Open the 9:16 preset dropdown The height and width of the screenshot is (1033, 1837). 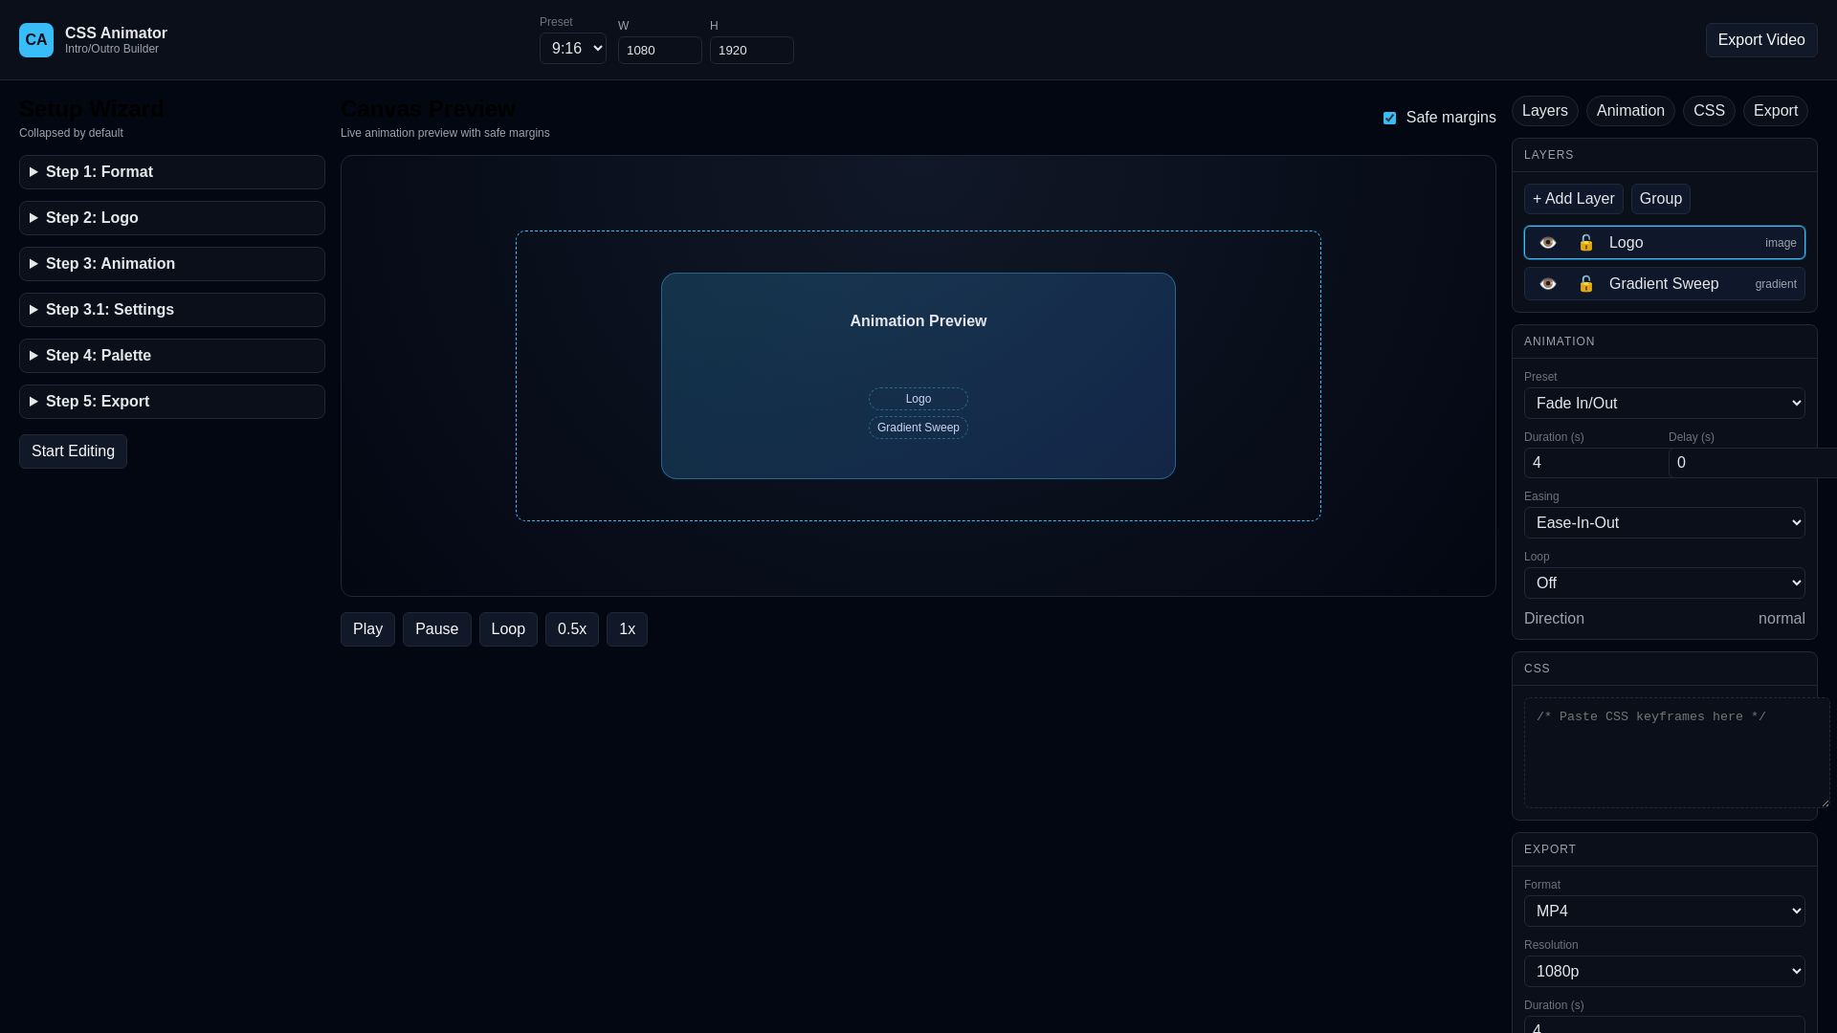[573, 49]
